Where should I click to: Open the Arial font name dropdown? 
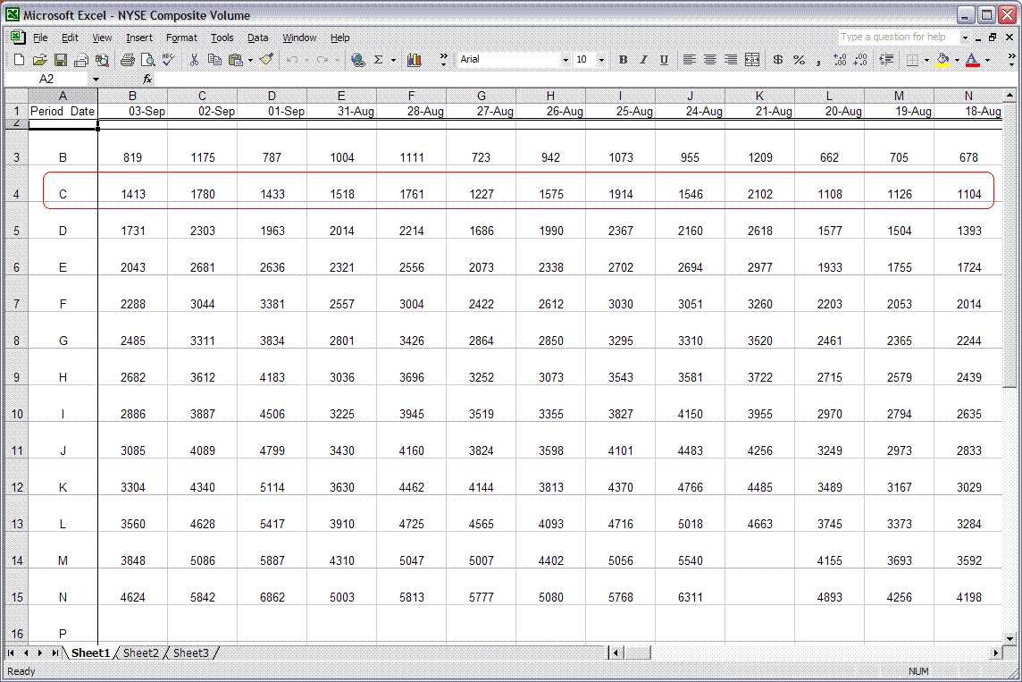[x=565, y=60]
